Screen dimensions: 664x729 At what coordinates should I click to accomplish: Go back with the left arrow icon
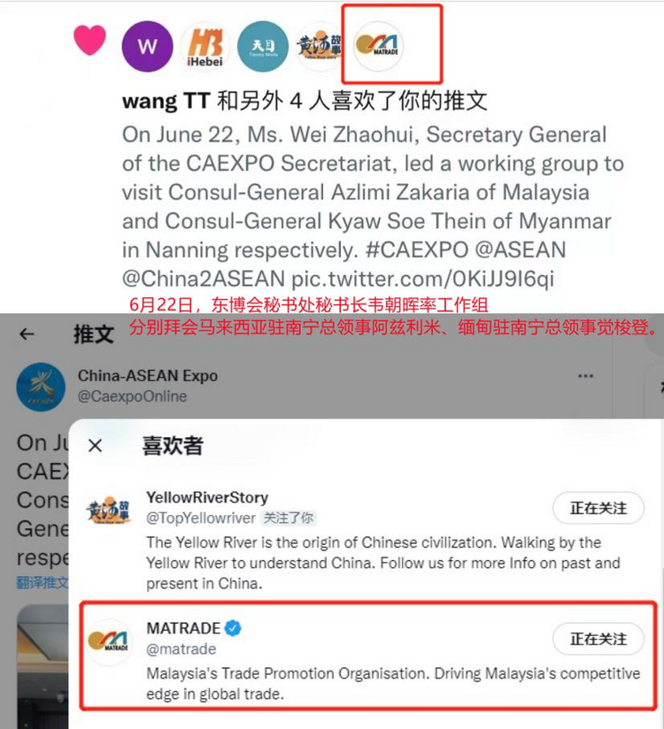[x=27, y=334]
